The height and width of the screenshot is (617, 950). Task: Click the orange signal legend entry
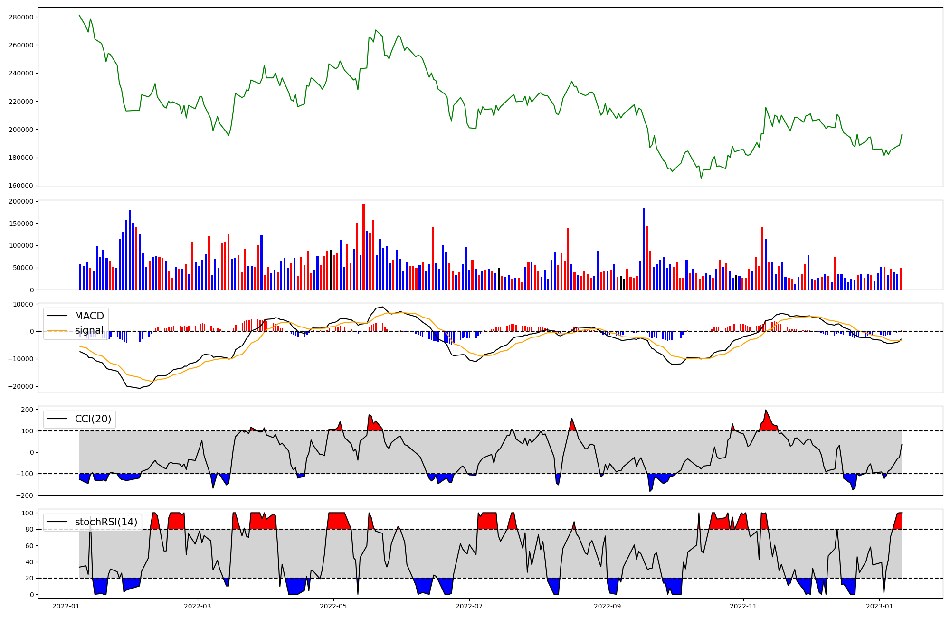click(89, 330)
